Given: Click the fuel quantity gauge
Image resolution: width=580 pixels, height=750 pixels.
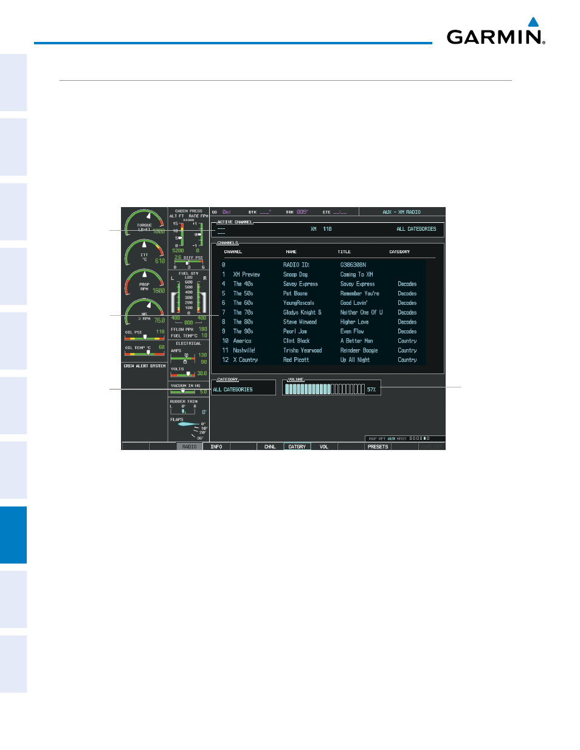Looking at the screenshot, I should [x=188, y=298].
